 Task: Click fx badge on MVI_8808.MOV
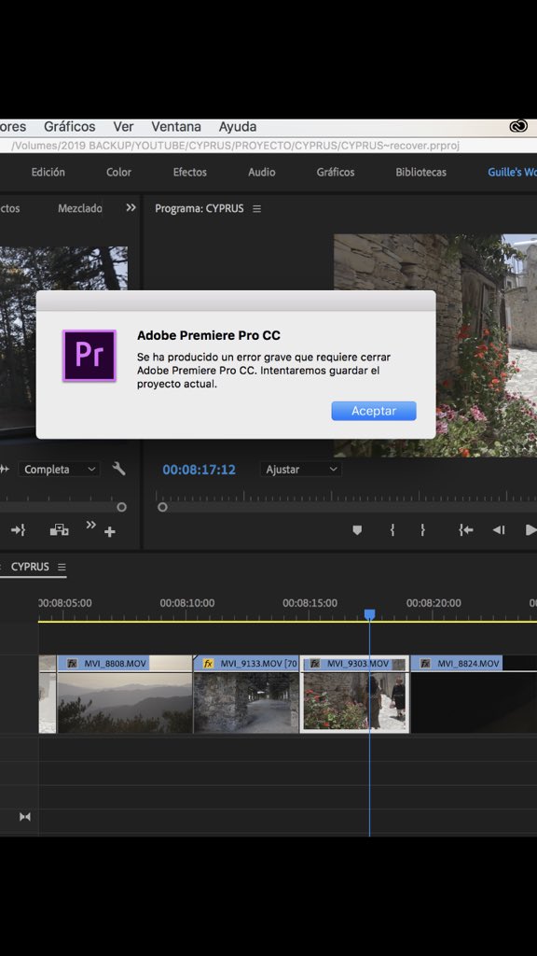tap(72, 664)
